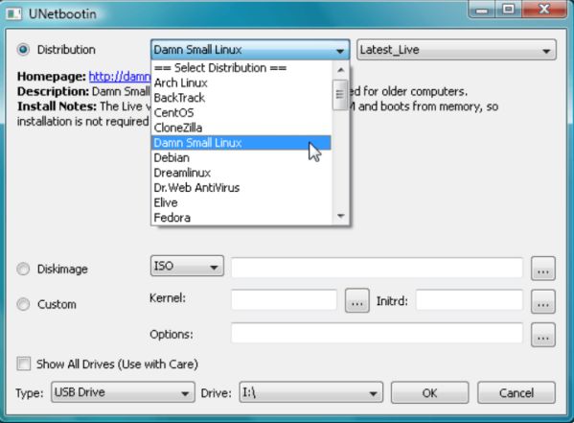
Task: Open the USB Drive type dropdown
Action: pyautogui.click(x=123, y=392)
